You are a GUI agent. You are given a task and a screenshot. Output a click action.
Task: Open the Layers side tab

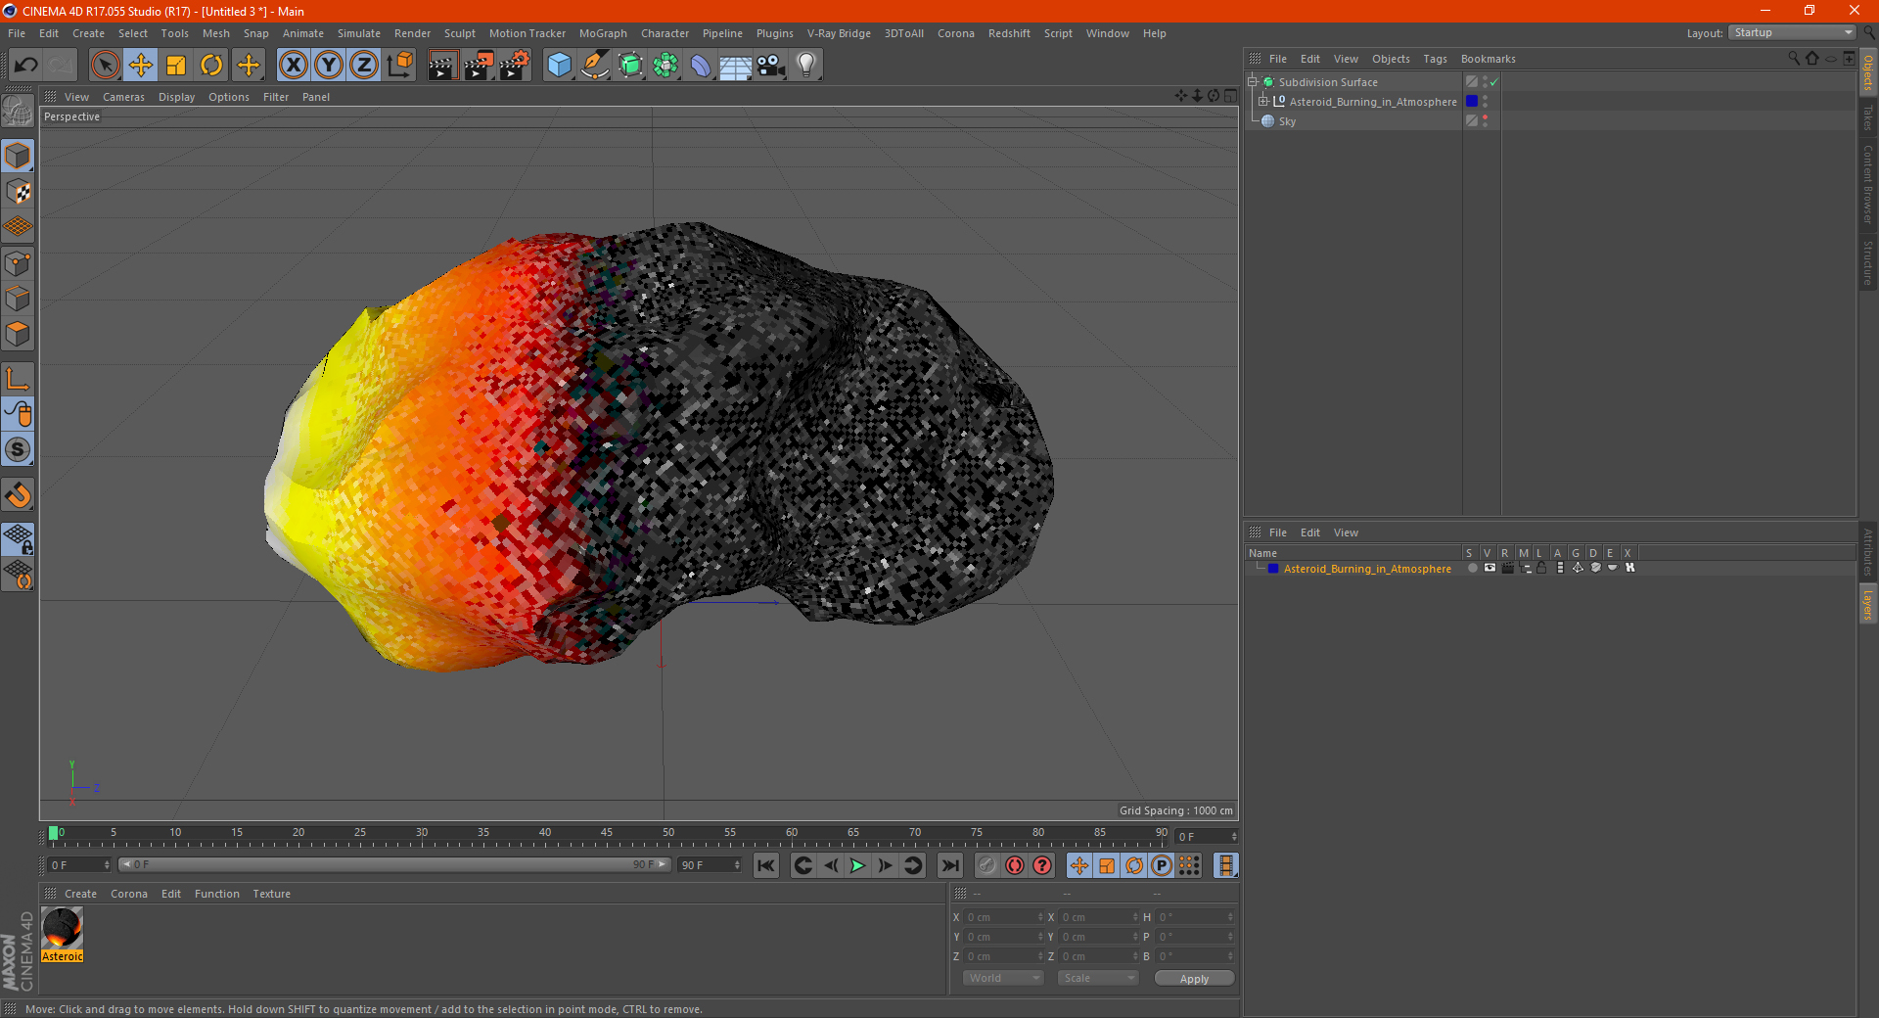[x=1868, y=604]
